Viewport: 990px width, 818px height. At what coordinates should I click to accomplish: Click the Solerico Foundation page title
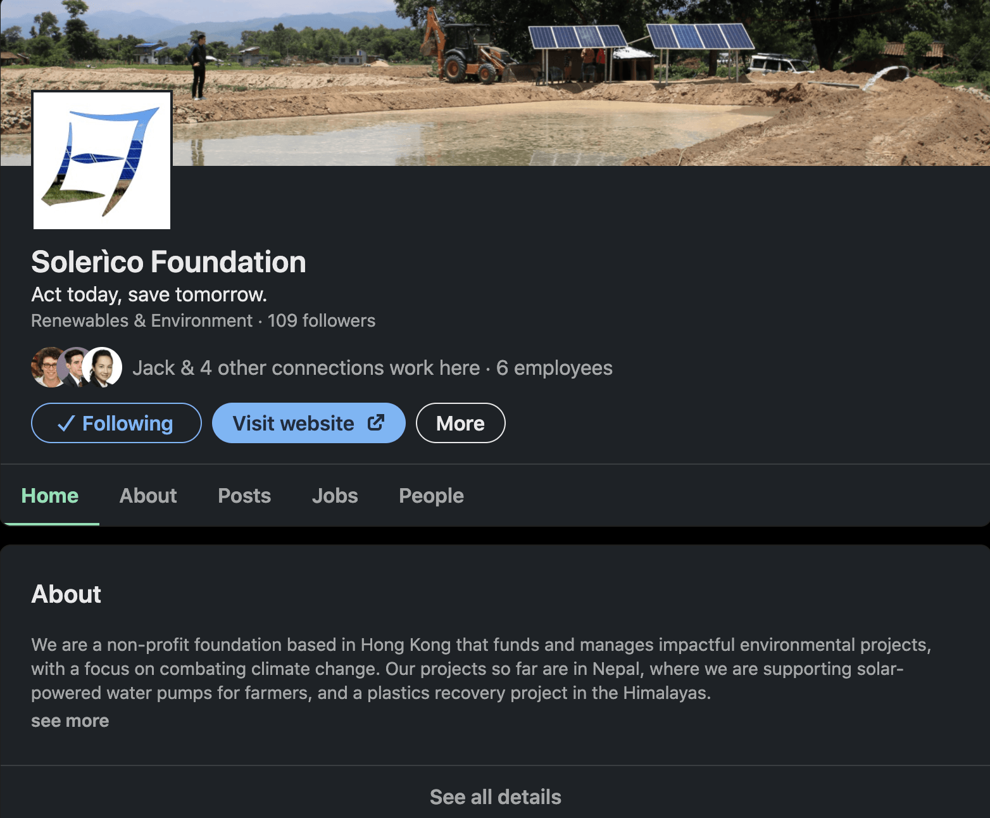pyautogui.click(x=168, y=262)
